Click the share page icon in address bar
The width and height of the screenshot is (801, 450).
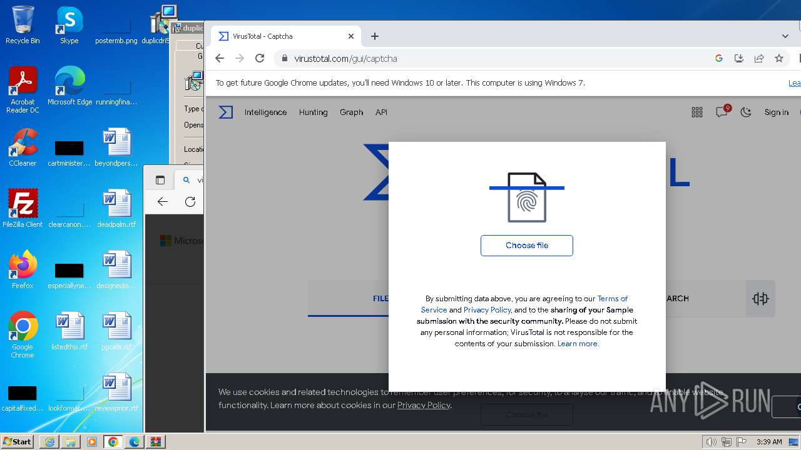click(759, 58)
